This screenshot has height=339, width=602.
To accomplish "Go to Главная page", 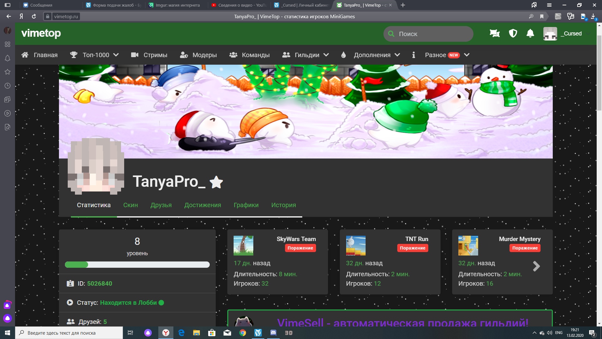I will coord(40,55).
